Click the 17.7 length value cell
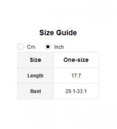117x129 pixels. coord(76,76)
